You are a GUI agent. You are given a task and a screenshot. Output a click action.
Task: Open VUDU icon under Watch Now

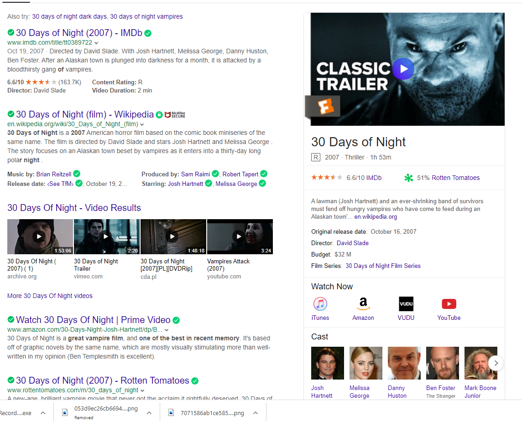(x=406, y=304)
